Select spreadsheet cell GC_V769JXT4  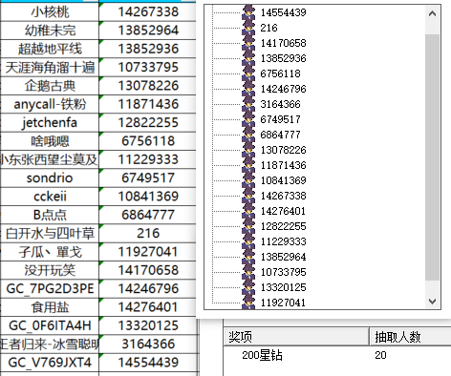tap(50, 363)
